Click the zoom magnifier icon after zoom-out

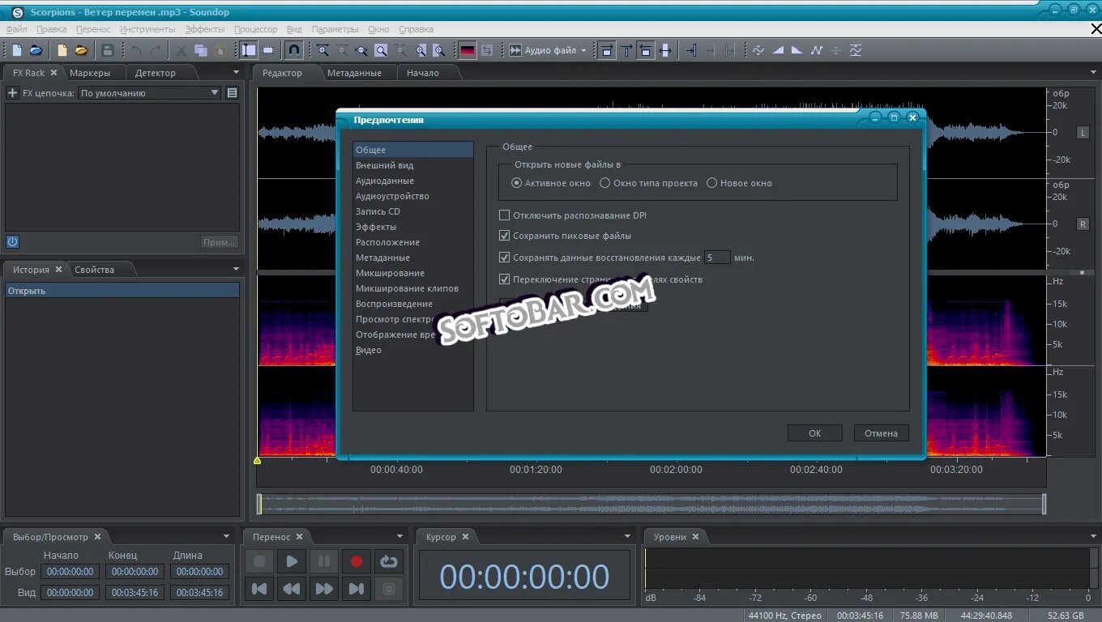(381, 50)
